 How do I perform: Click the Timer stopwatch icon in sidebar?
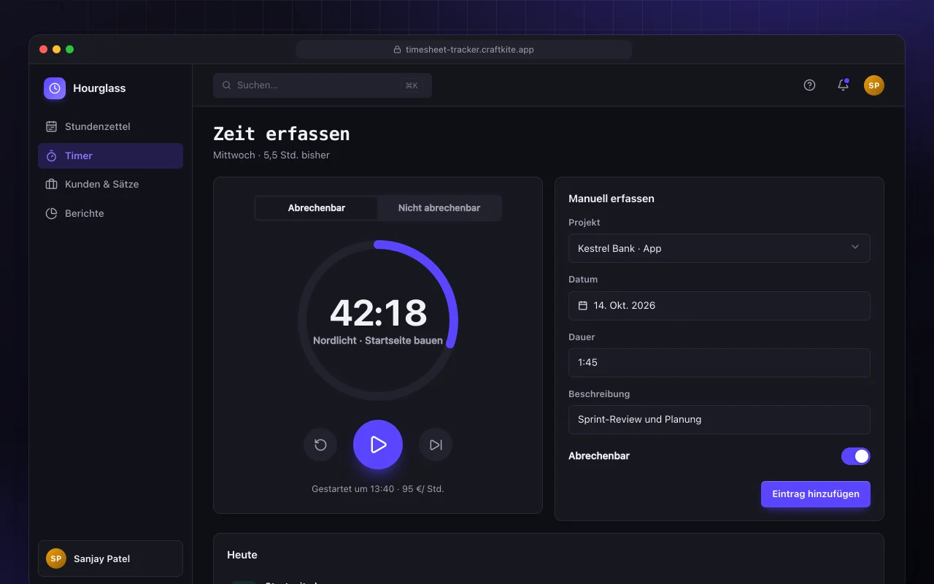(x=51, y=155)
